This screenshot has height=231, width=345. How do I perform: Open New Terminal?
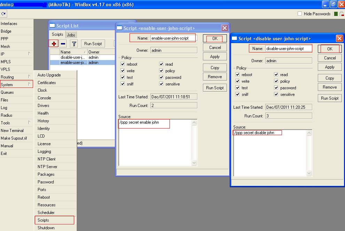16,130
